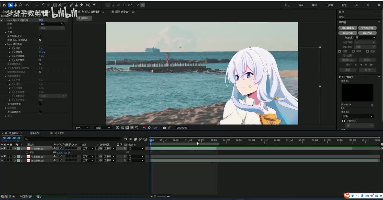Select the 默认 workspace
This screenshot has height=200, width=383.
tap(287, 5)
